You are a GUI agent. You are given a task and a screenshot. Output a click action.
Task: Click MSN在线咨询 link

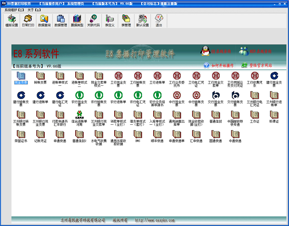click(255, 51)
